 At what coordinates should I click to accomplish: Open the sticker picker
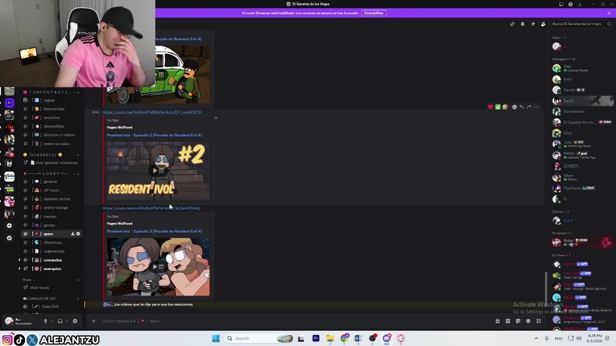coord(518,321)
